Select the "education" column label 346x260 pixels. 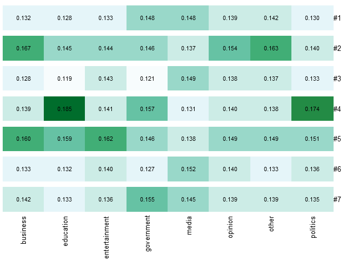click(65, 231)
